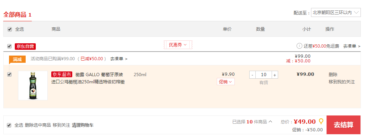Image resolution: width=367 pixels, height=140 pixels.
Task: Expand the selected items count arrow
Action: [270, 122]
